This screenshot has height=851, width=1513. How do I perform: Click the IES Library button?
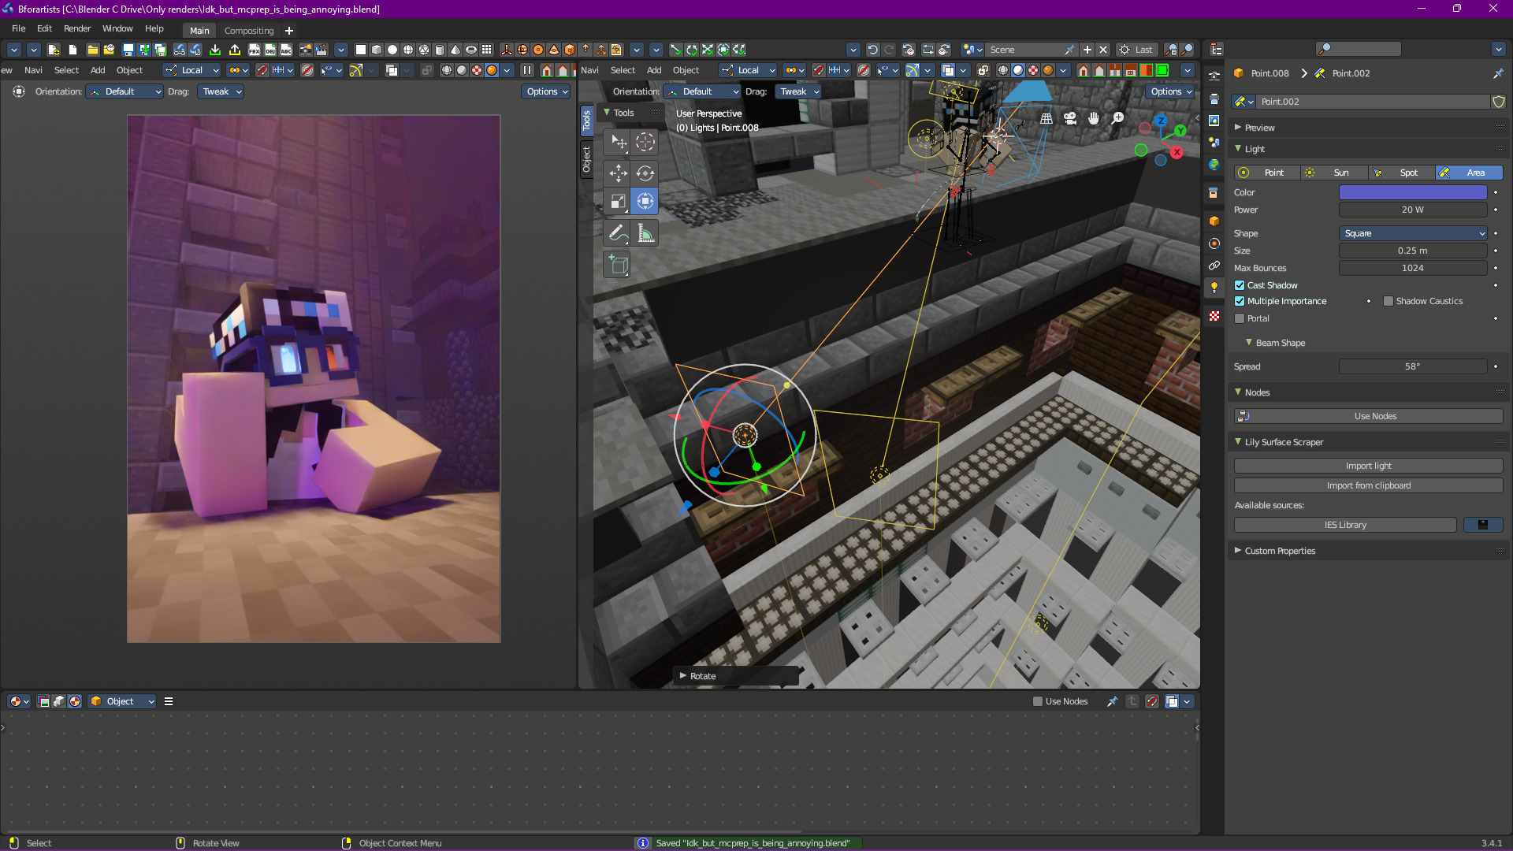[1345, 525]
